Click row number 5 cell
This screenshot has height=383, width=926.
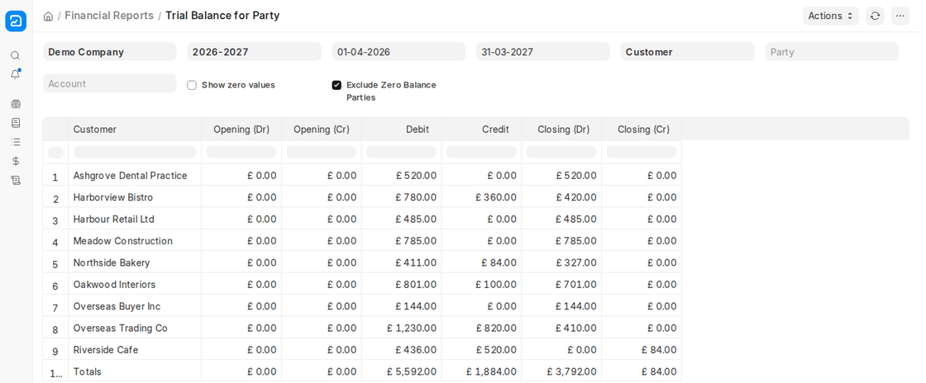(55, 263)
